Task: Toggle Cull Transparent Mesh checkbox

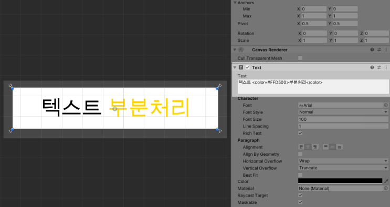Action: 300,58
